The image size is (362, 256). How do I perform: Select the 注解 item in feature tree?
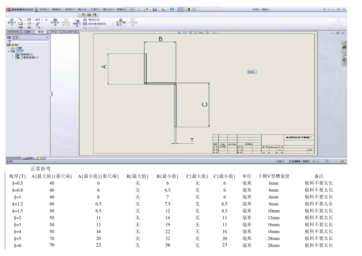pyautogui.click(x=18, y=48)
